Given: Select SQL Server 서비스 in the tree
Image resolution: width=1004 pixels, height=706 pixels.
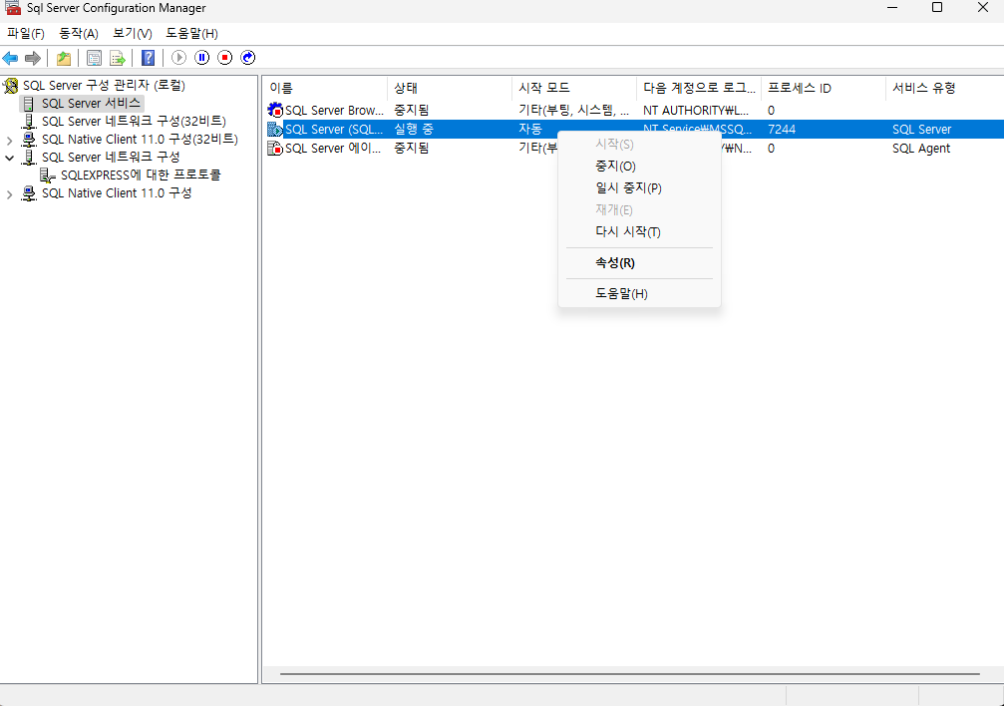Looking at the screenshot, I should pos(91,103).
